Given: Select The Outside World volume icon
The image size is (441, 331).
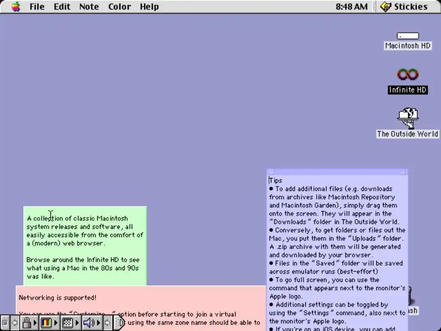Looking at the screenshot, I should 408,118.
